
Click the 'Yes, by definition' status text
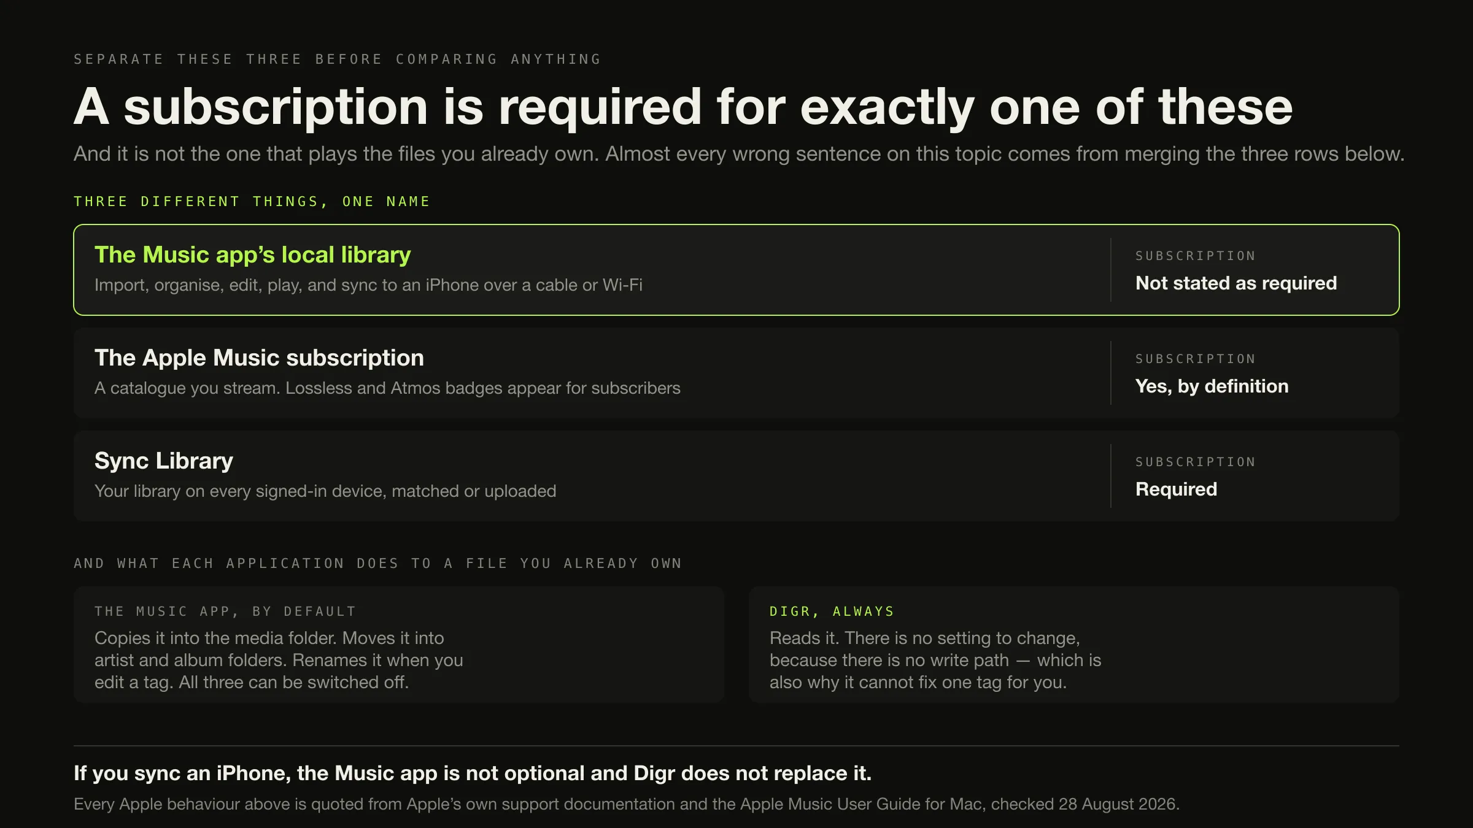(1212, 386)
